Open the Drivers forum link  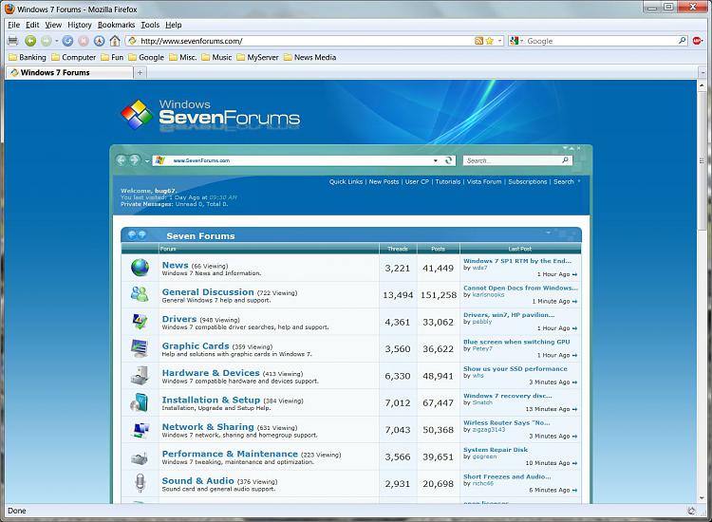tap(179, 319)
